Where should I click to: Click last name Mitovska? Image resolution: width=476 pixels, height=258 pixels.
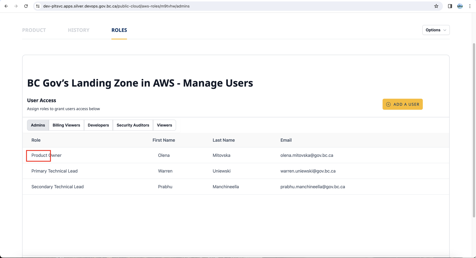coord(221,155)
